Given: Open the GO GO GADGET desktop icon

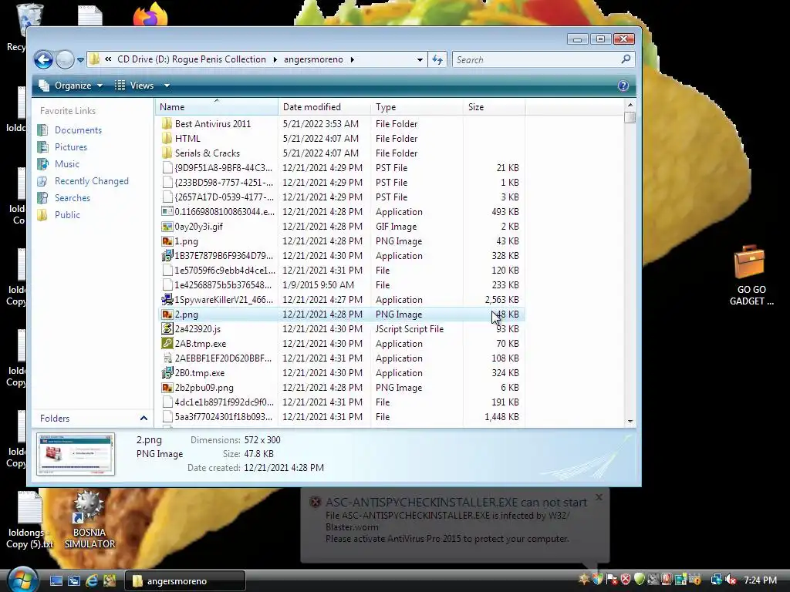Looking at the screenshot, I should coord(751,275).
